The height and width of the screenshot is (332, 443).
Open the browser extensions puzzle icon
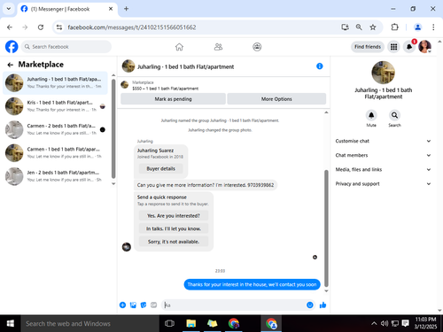tap(394, 27)
